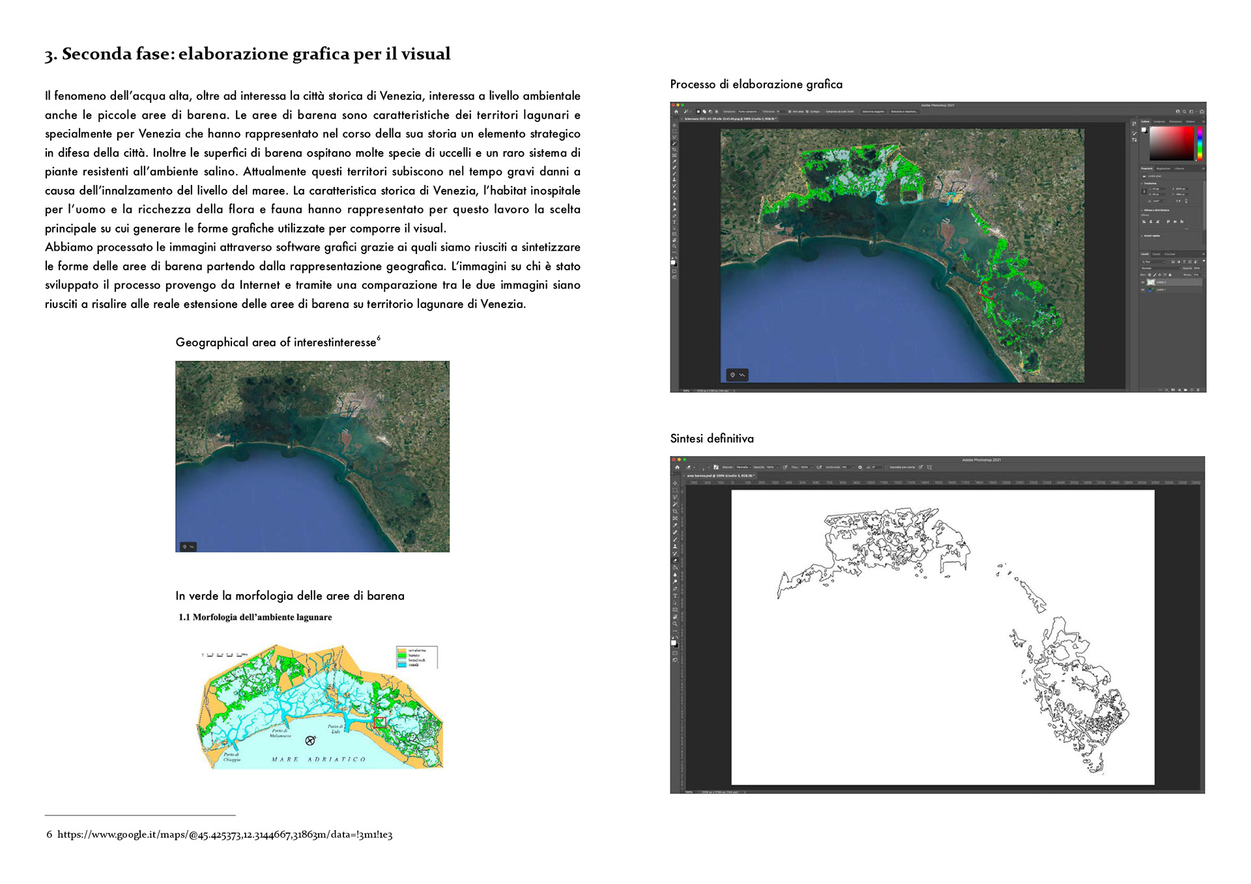
Task: Click foreground color swatch in lower Photoshop toolbar
Action: 674,642
